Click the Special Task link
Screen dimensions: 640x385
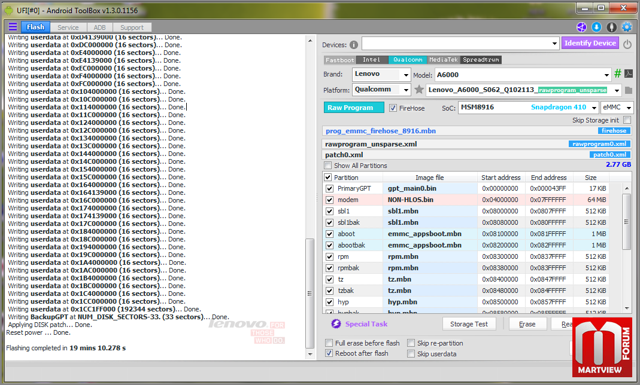pyautogui.click(x=366, y=324)
